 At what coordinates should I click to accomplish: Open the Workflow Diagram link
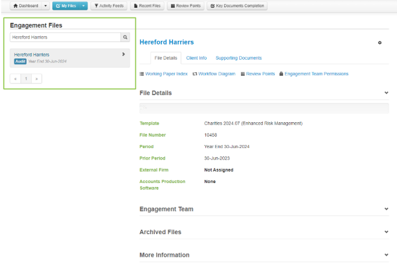coord(214,74)
